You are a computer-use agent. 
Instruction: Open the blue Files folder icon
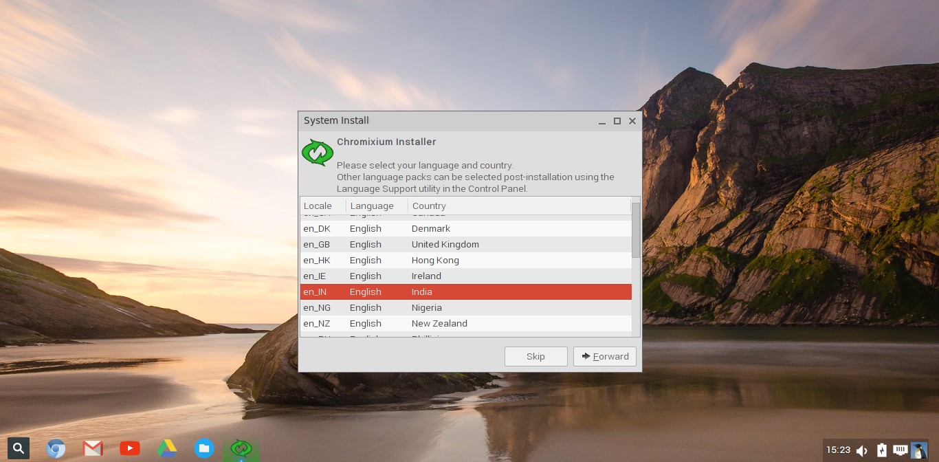[204, 449]
